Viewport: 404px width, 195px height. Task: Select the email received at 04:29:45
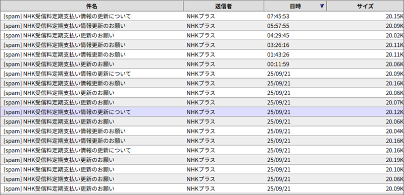(202, 35)
